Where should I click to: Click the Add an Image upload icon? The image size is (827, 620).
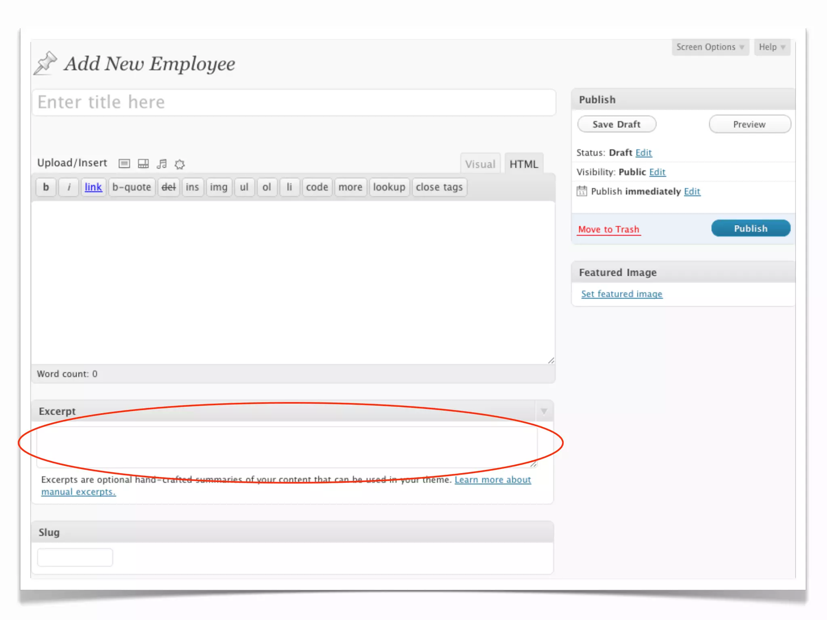click(124, 163)
